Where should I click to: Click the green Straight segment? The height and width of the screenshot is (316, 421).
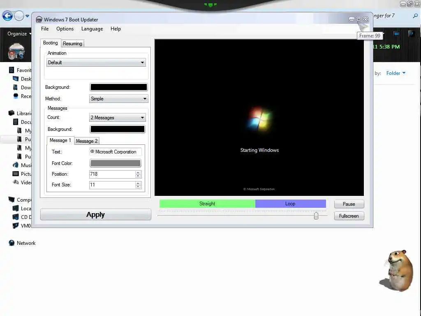click(207, 204)
